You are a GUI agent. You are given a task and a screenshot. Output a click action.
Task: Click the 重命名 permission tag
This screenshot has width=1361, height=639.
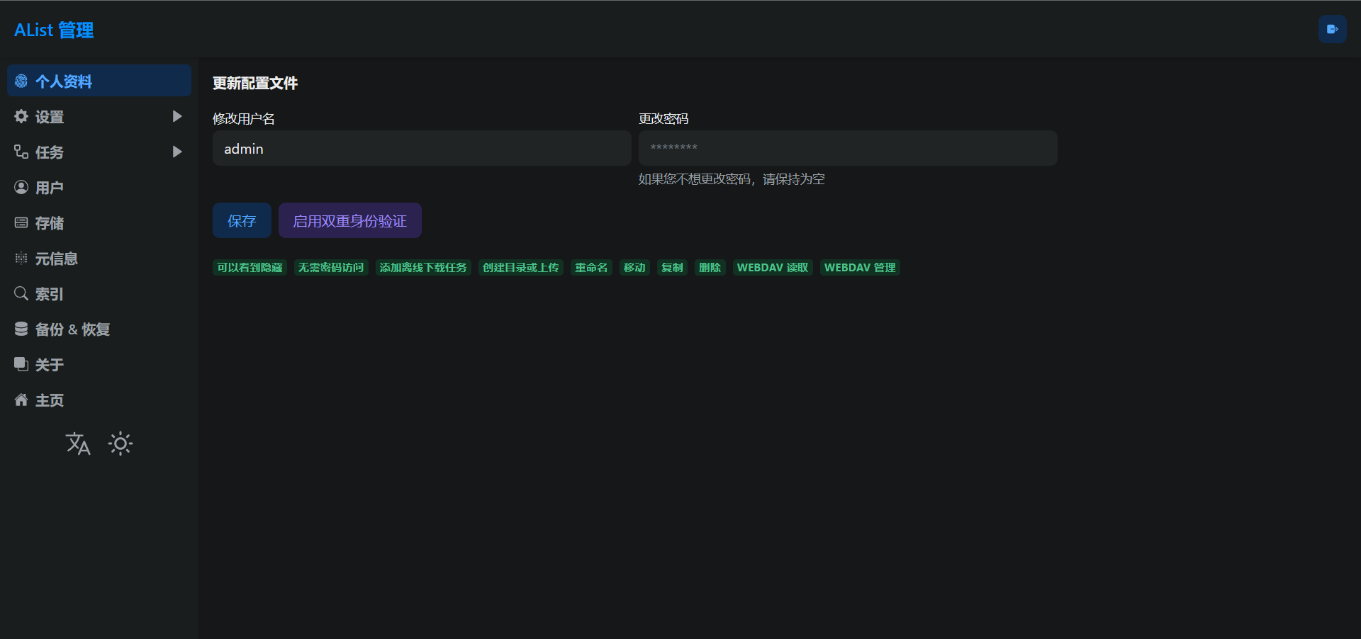point(591,267)
